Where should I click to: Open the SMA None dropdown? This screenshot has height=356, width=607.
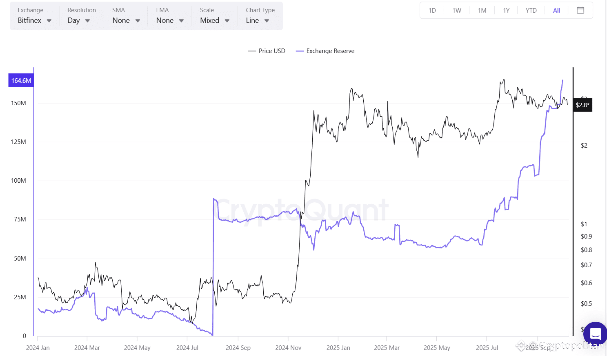126,20
